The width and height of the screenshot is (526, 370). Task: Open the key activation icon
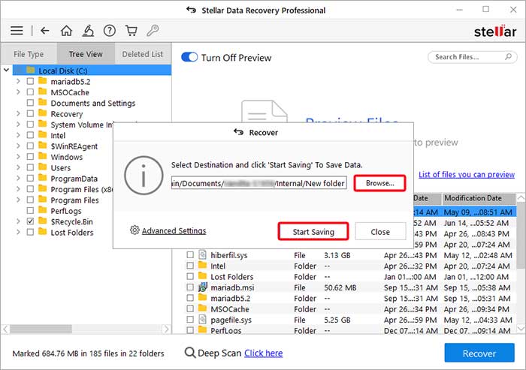point(153,31)
